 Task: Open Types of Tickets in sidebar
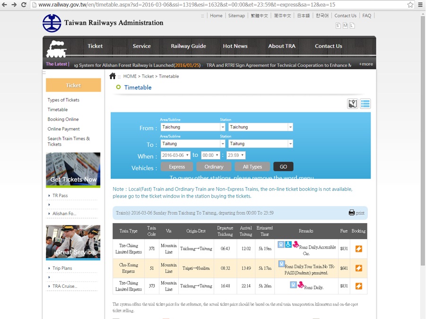[x=63, y=100]
